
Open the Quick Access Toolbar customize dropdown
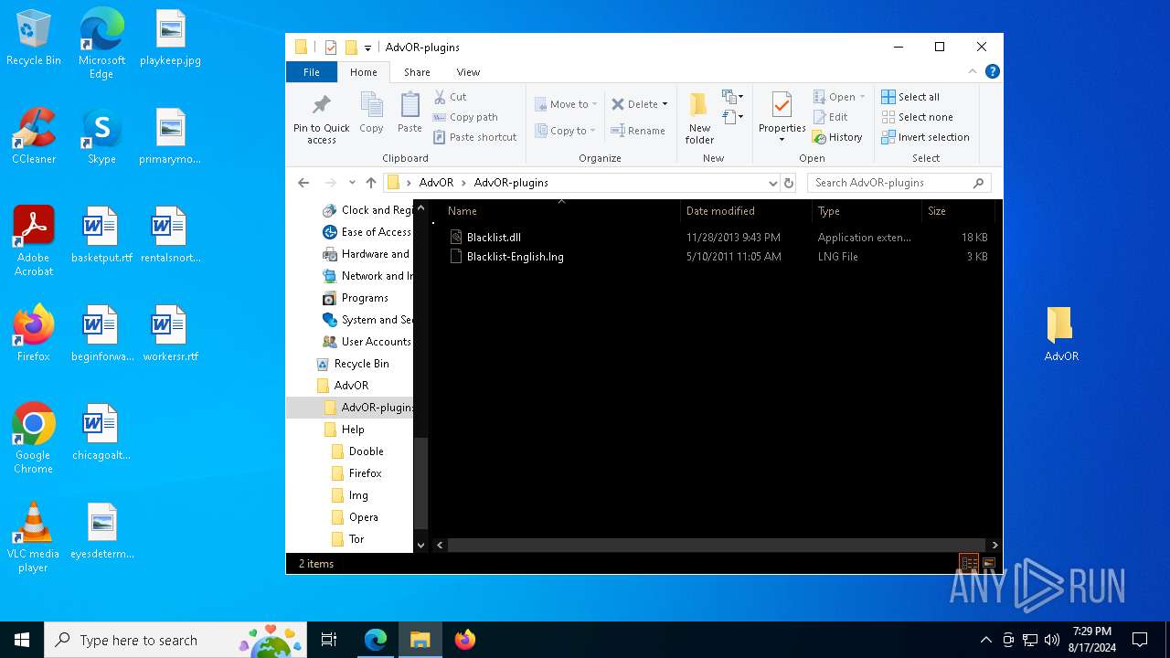click(367, 48)
